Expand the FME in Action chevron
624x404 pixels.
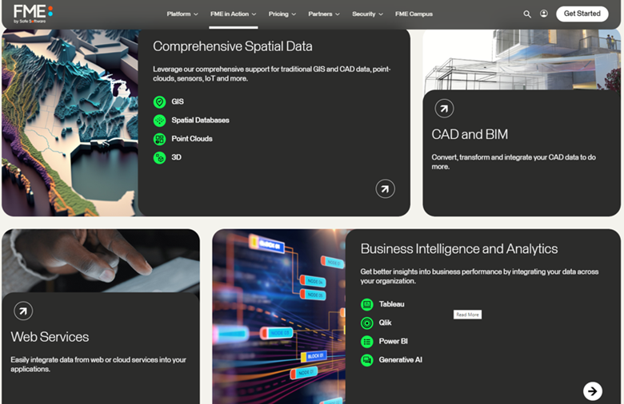[x=254, y=14]
